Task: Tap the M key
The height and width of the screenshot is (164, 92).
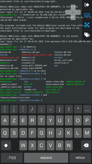Action: click(87, 133)
